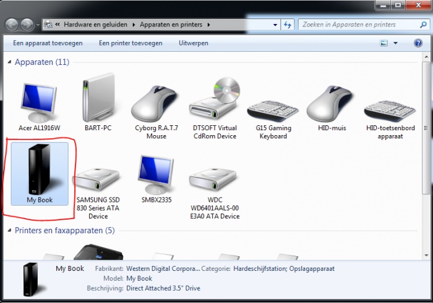This screenshot has width=433, height=303.
Task: Go back with the Back arrow
Action: 12,25
